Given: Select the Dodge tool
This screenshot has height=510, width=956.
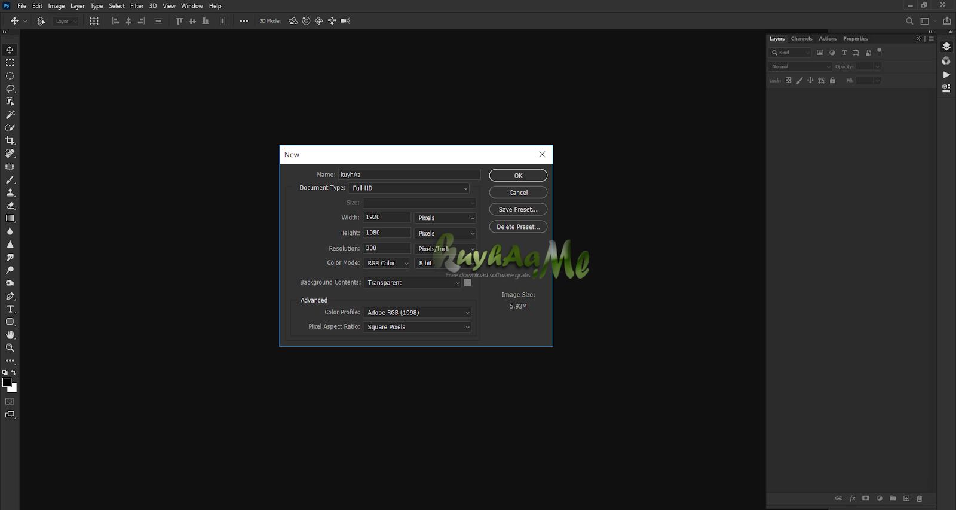Looking at the screenshot, I should pyautogui.click(x=10, y=270).
